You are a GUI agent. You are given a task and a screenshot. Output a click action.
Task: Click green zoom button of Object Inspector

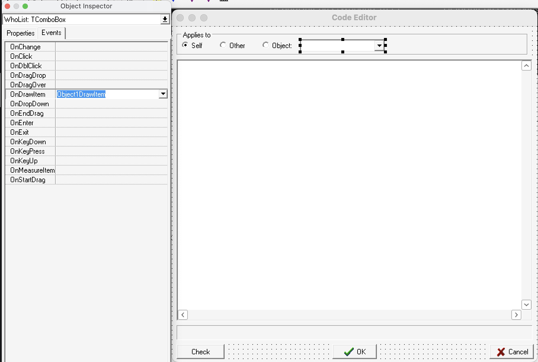coord(25,6)
